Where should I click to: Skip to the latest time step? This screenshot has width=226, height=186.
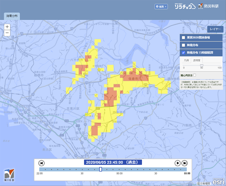(184, 163)
